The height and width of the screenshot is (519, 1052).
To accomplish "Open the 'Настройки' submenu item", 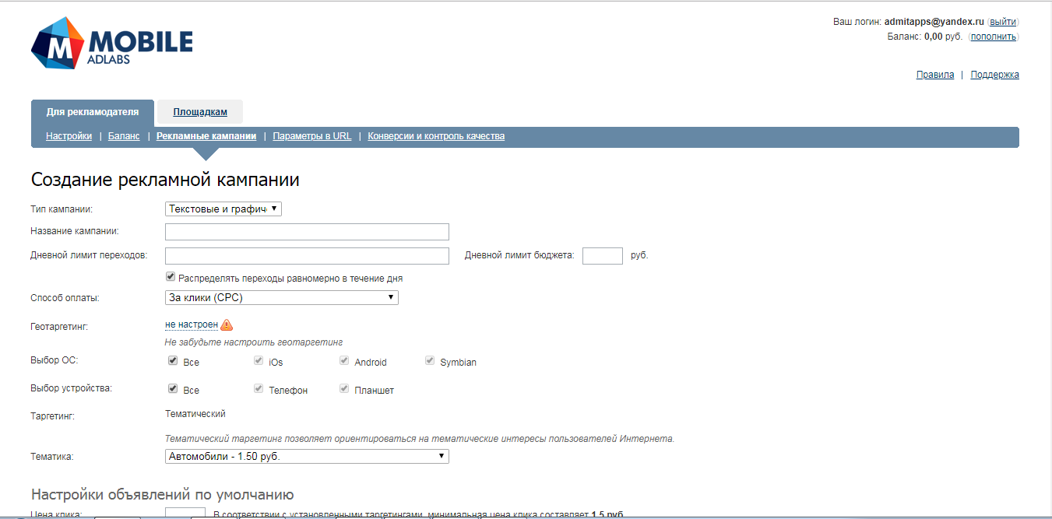I will (x=69, y=136).
